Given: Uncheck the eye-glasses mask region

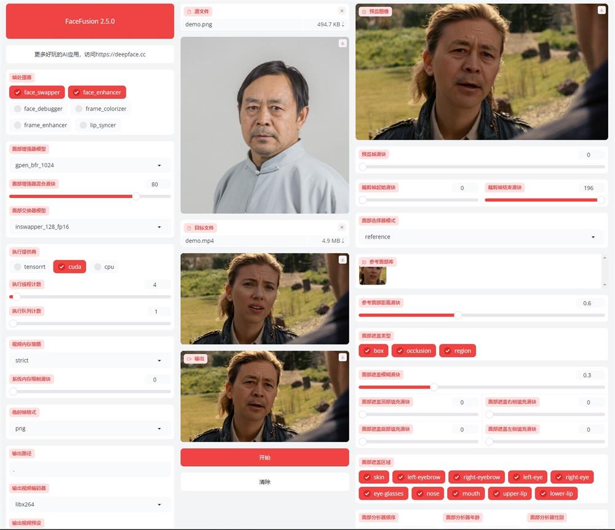Looking at the screenshot, I should tap(384, 494).
